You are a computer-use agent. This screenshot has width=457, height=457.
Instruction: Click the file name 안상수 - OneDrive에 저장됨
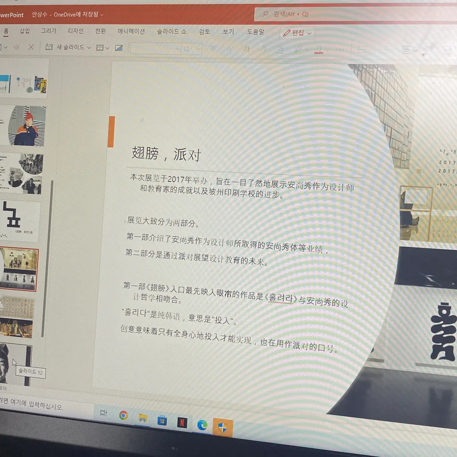tap(65, 14)
